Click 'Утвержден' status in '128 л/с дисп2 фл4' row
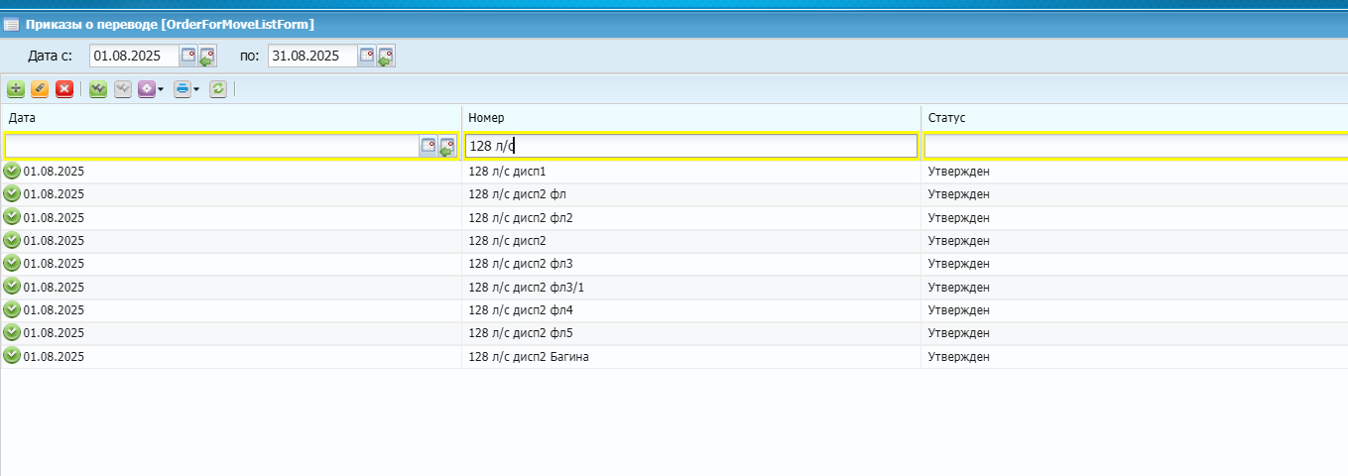Image resolution: width=1348 pixels, height=476 pixels. click(x=958, y=310)
